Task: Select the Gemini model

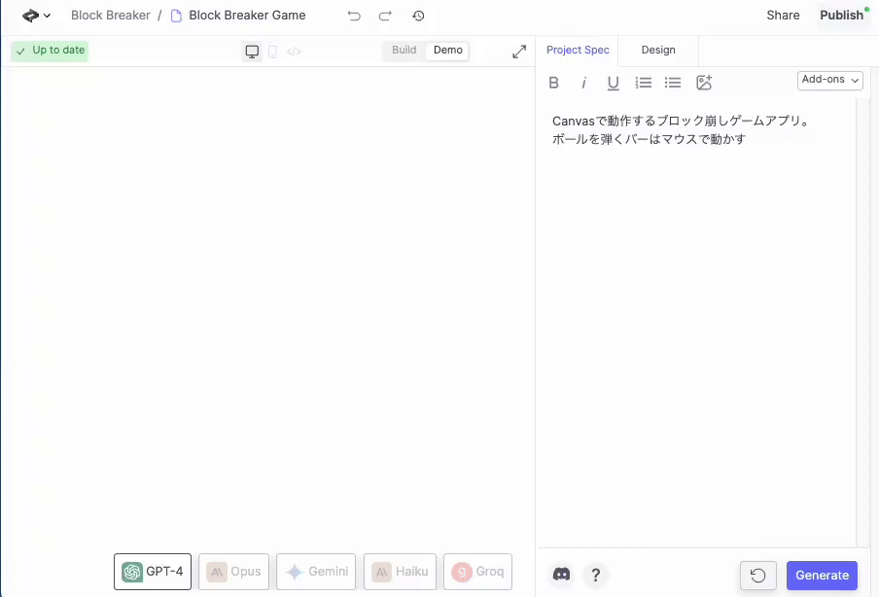Action: 316,571
